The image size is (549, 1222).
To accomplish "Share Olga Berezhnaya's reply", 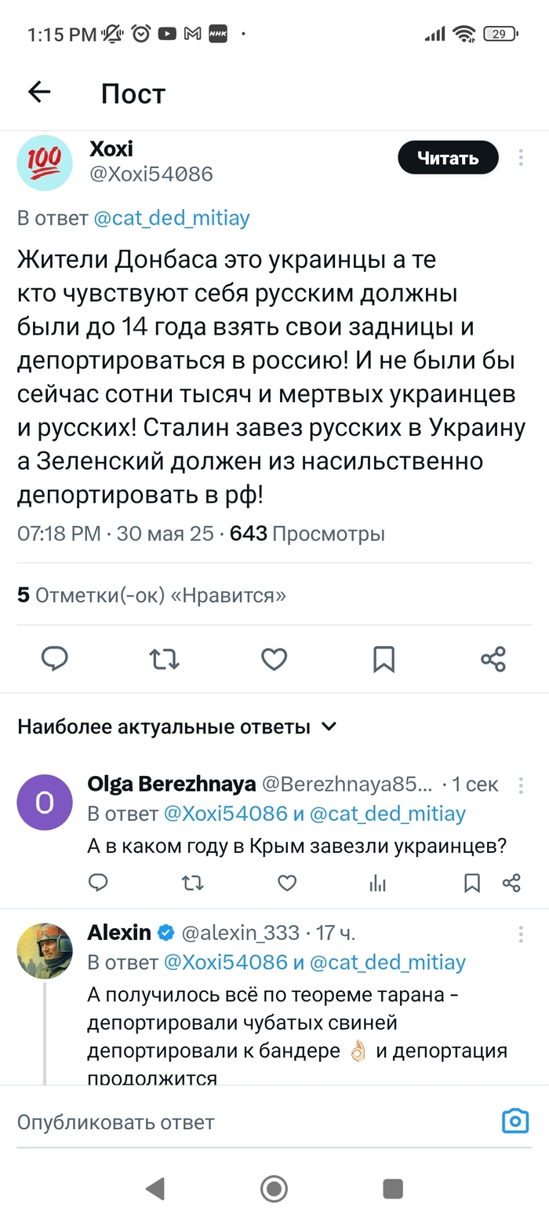I will tap(511, 883).
